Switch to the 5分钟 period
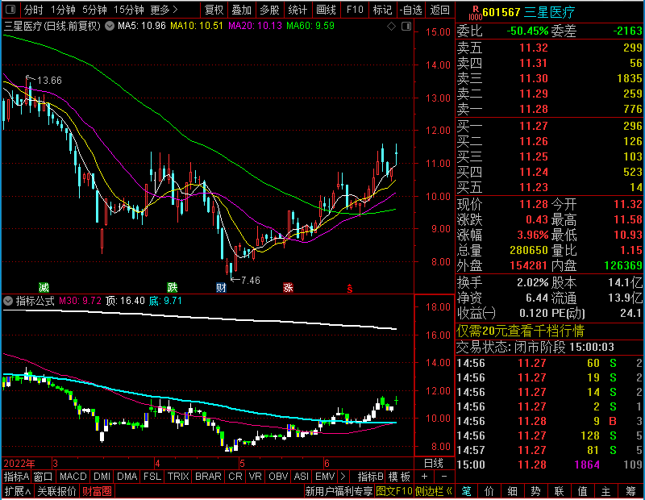 click(x=94, y=10)
